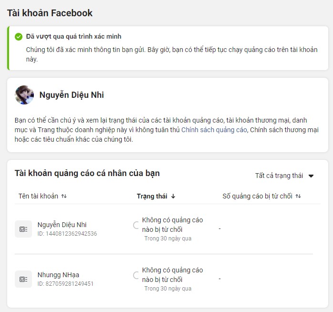Select the account ID 1440812362942536 text
This screenshot has width=333, height=312.
click(67, 234)
